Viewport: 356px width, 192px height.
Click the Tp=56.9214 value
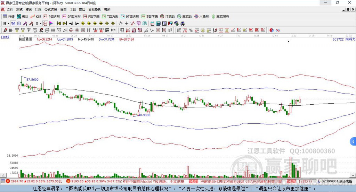(x=44, y=39)
